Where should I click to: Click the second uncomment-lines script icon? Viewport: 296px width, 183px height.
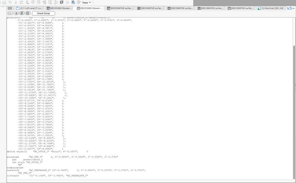point(16,13)
